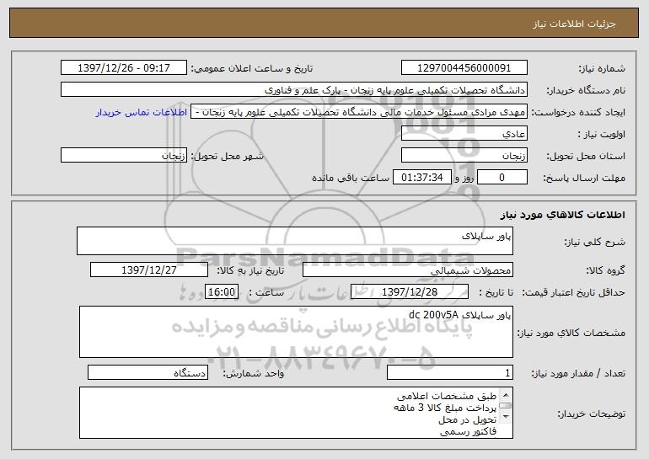Click the label تاریخ و ساعت اعلان عمومی
The width and height of the screenshot is (649, 459).
[252, 69]
